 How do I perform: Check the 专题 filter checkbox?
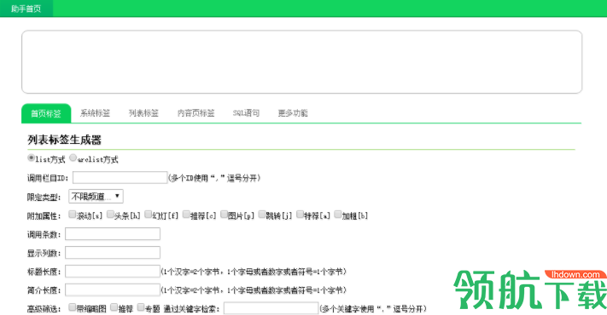point(141,307)
